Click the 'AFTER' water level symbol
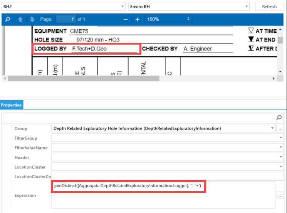The height and width of the screenshot is (213, 287). pyautogui.click(x=251, y=48)
